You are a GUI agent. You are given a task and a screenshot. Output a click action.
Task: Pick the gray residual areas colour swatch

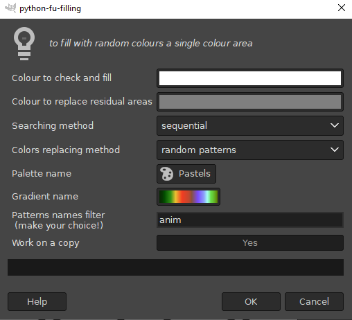click(250, 102)
